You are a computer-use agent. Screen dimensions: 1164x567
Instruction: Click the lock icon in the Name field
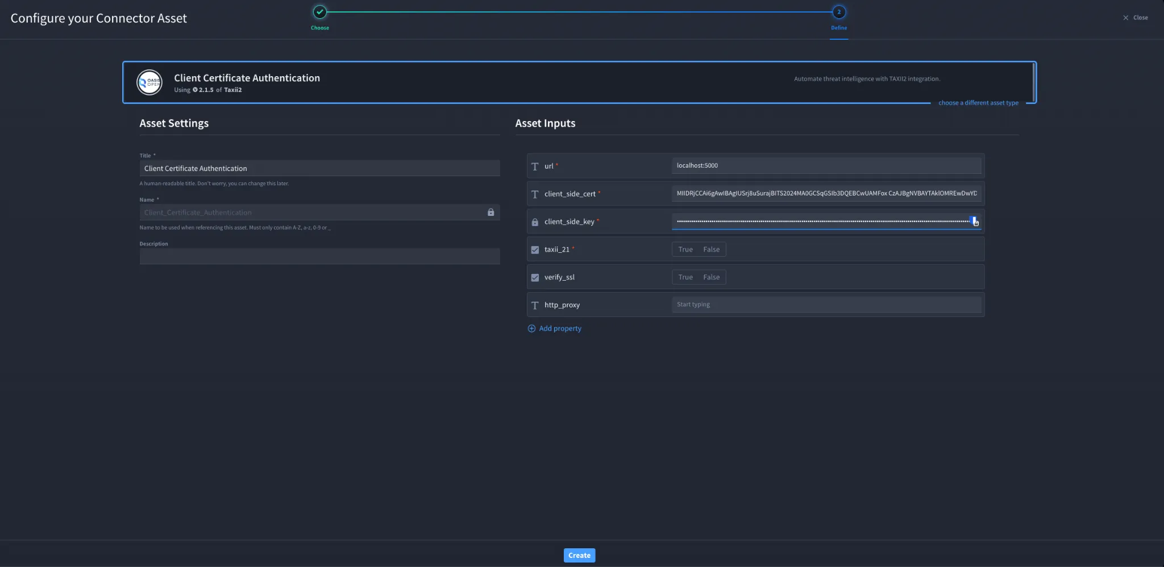(490, 212)
